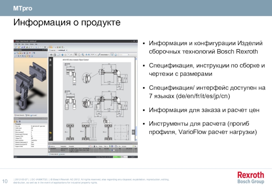Switch to the Fields tab
The width and height of the screenshot is (272, 188).
(x=28, y=115)
